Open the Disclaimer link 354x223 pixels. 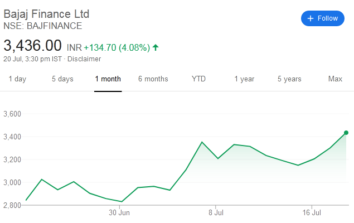[x=84, y=59]
